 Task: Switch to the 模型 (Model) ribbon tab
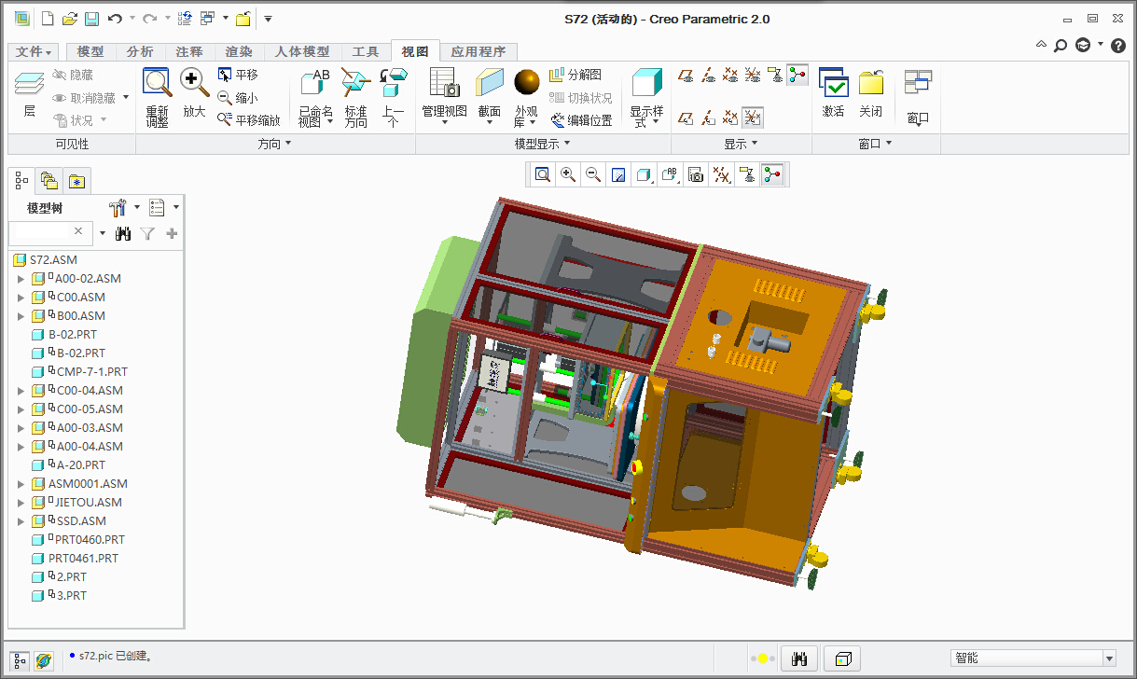[x=90, y=52]
